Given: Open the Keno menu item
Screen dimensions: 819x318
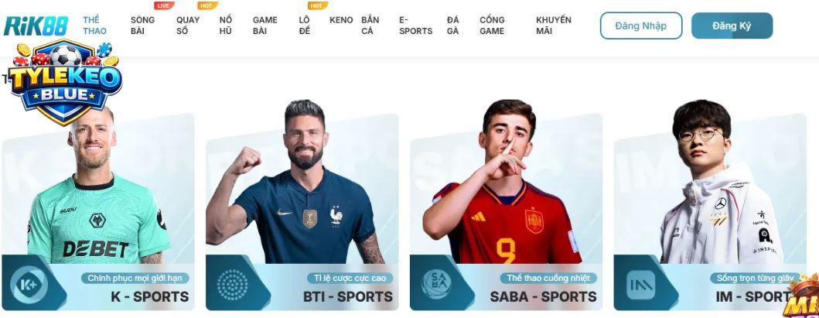Looking at the screenshot, I should (x=341, y=20).
